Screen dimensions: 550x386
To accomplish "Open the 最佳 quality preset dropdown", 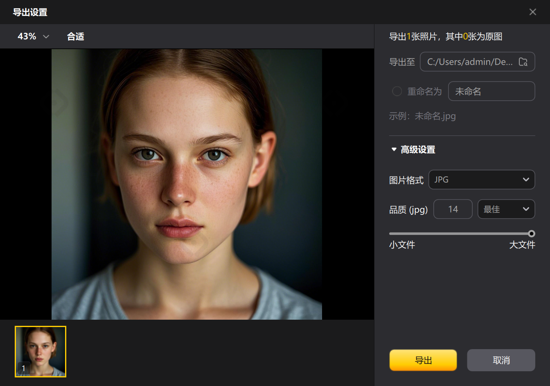I will [506, 209].
